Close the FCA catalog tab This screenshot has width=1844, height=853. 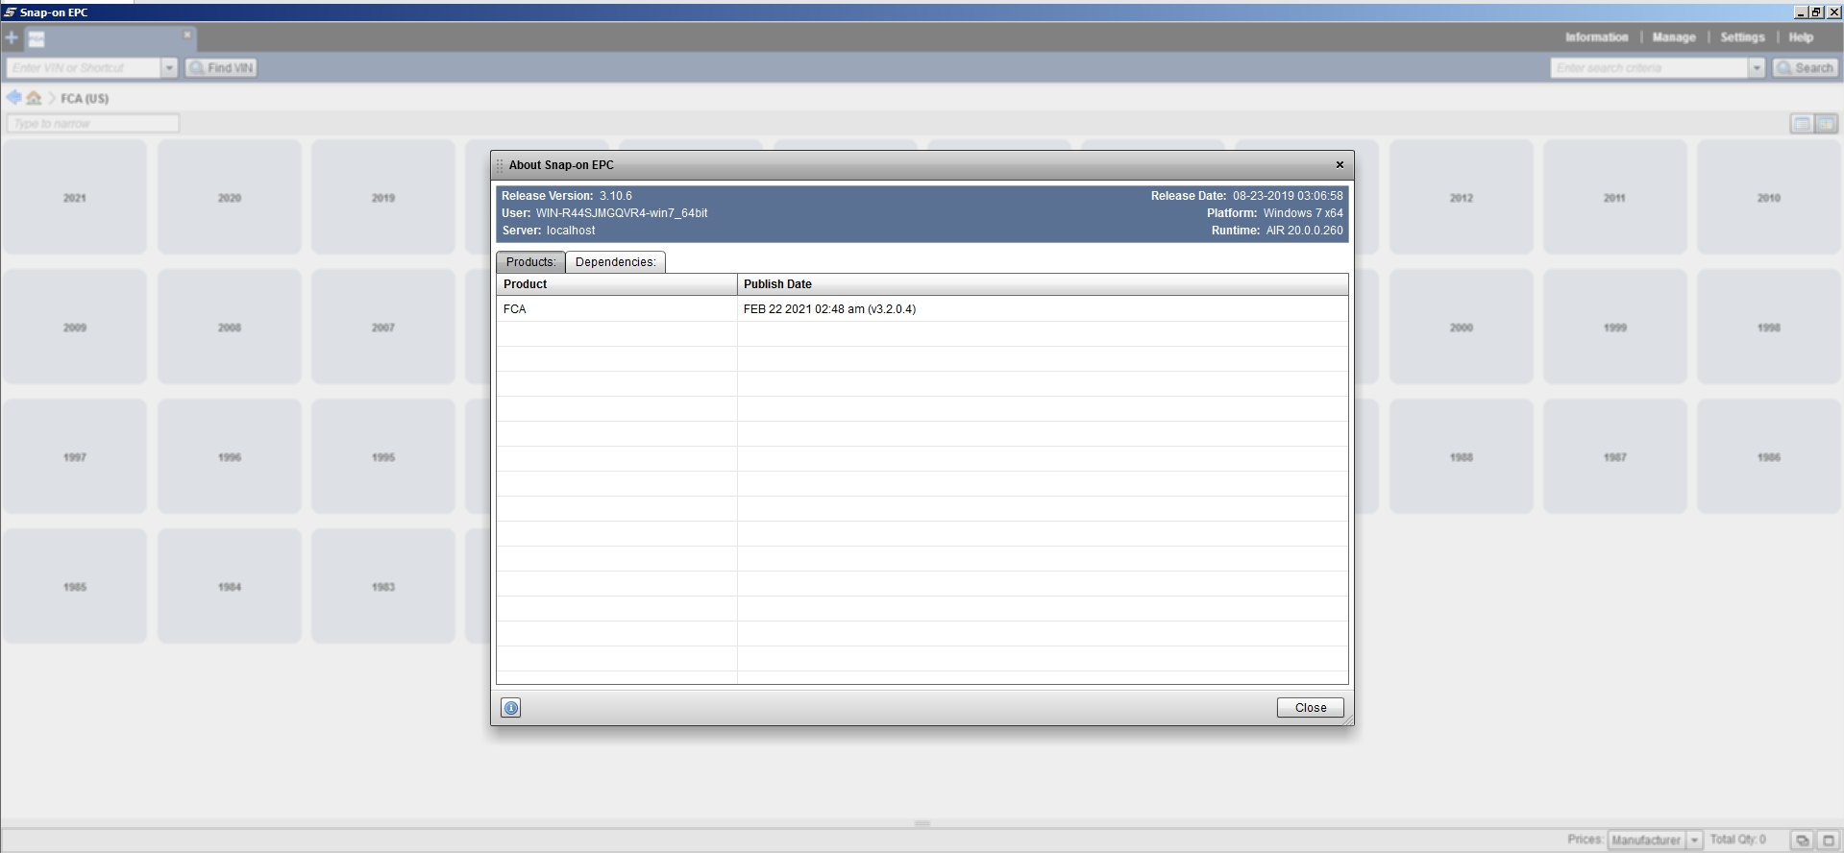pyautogui.click(x=187, y=35)
